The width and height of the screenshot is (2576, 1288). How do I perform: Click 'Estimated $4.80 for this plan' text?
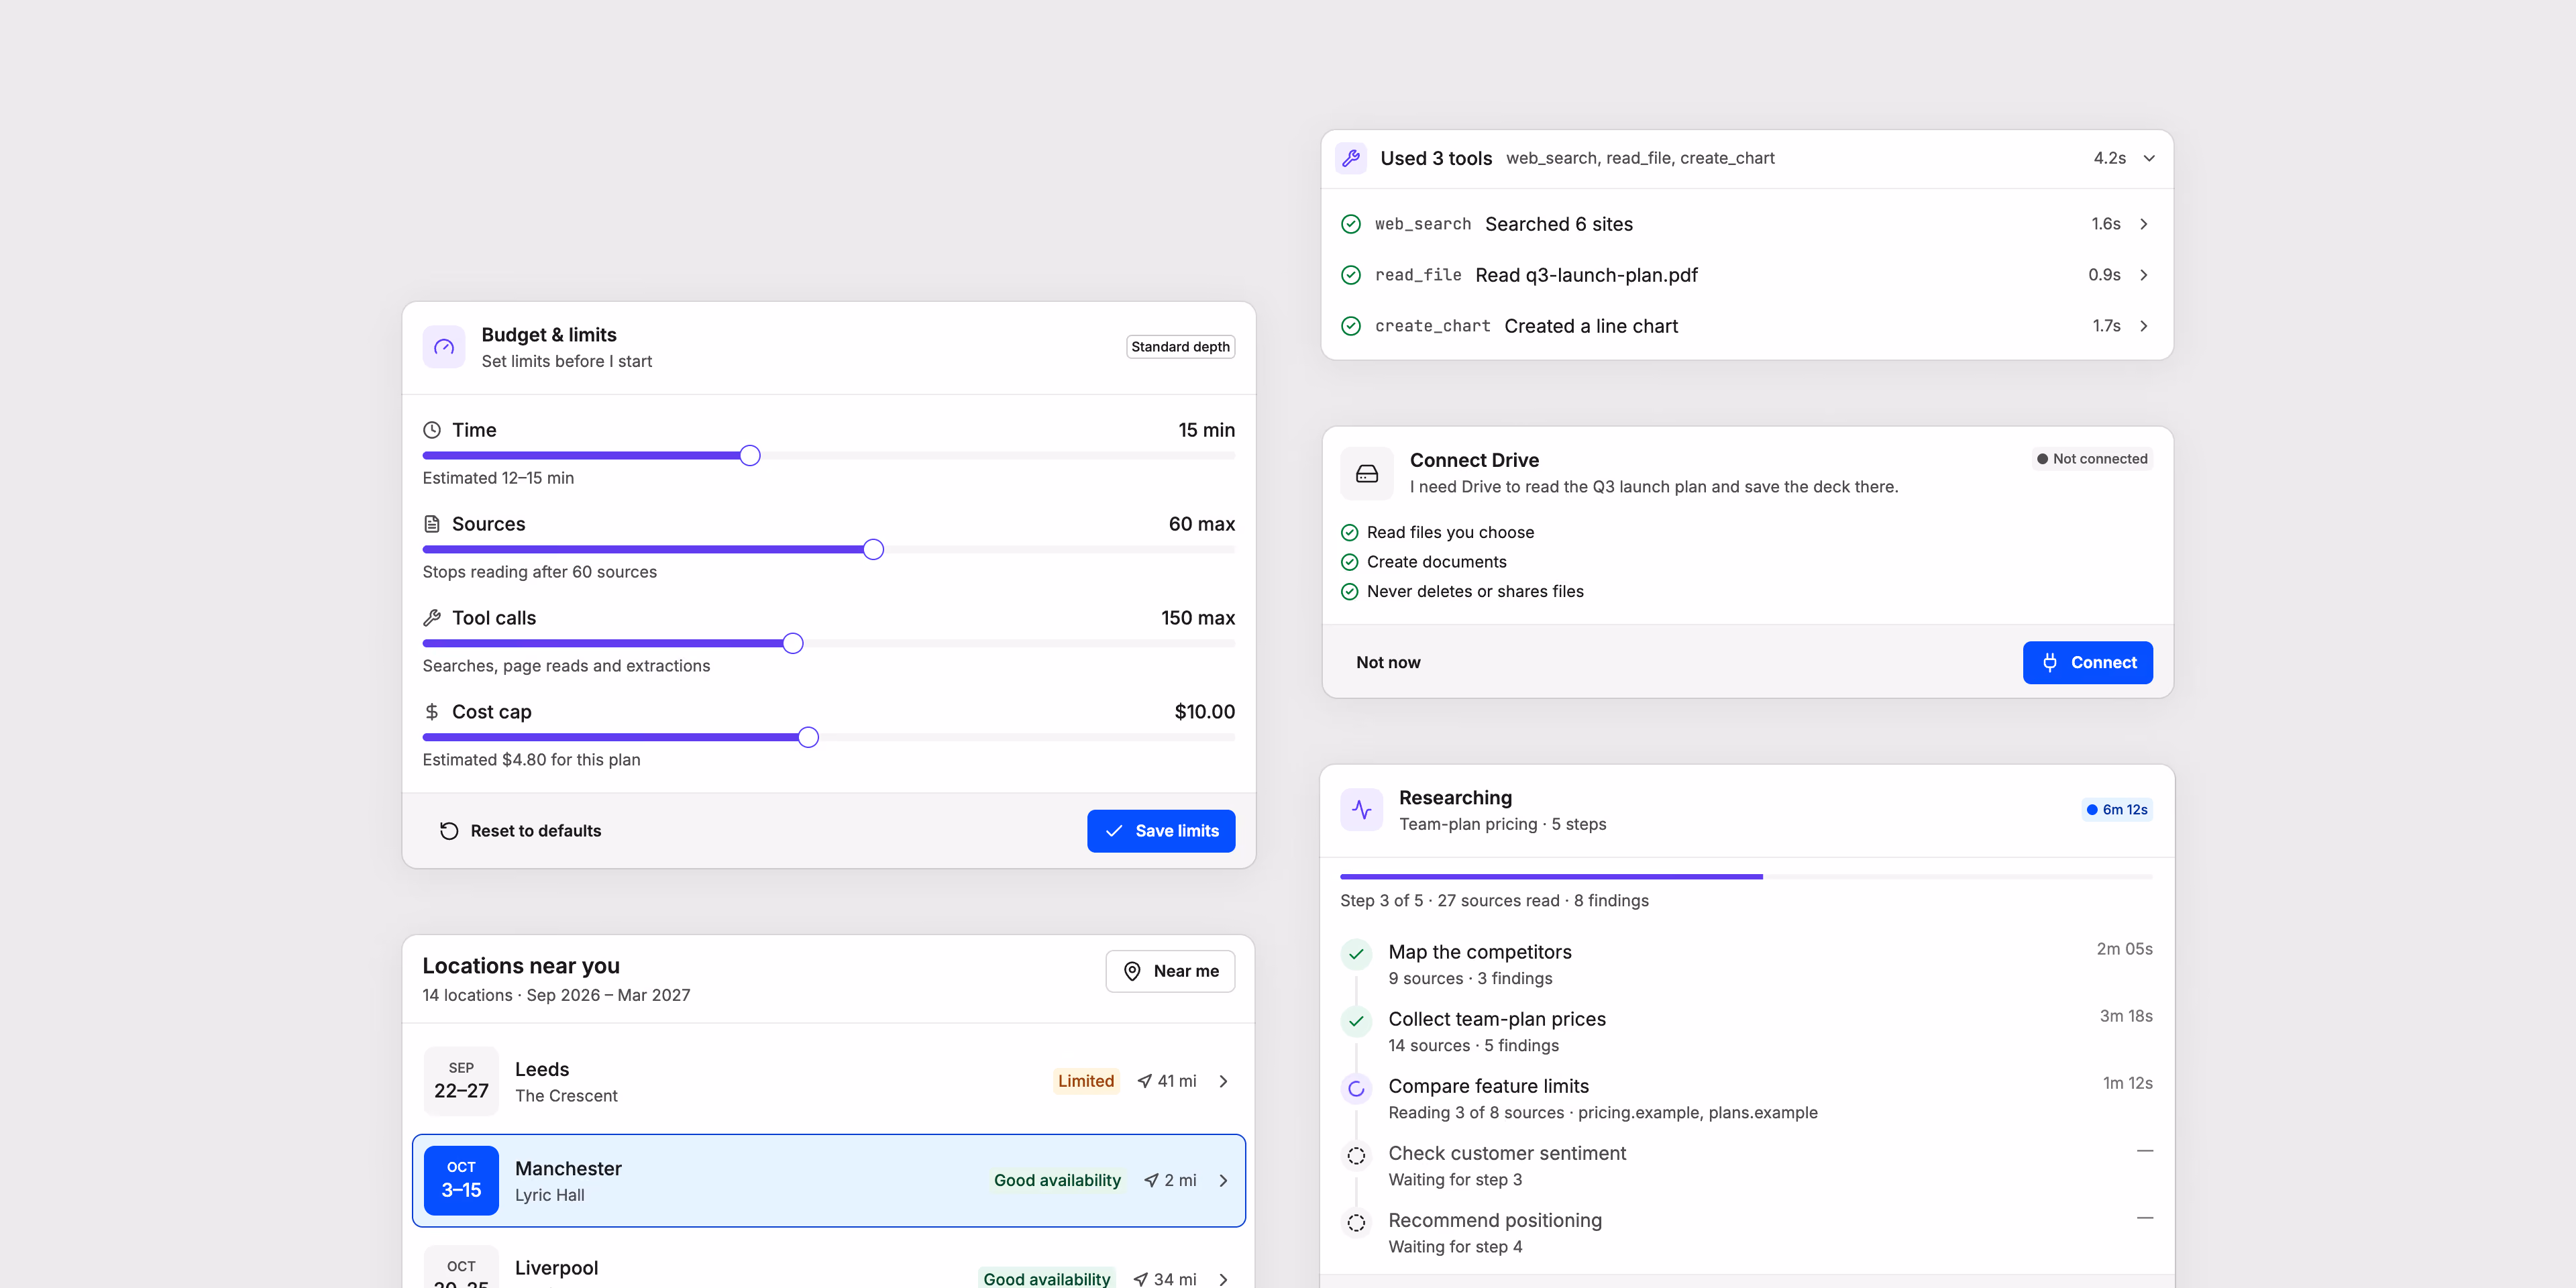[532, 760]
